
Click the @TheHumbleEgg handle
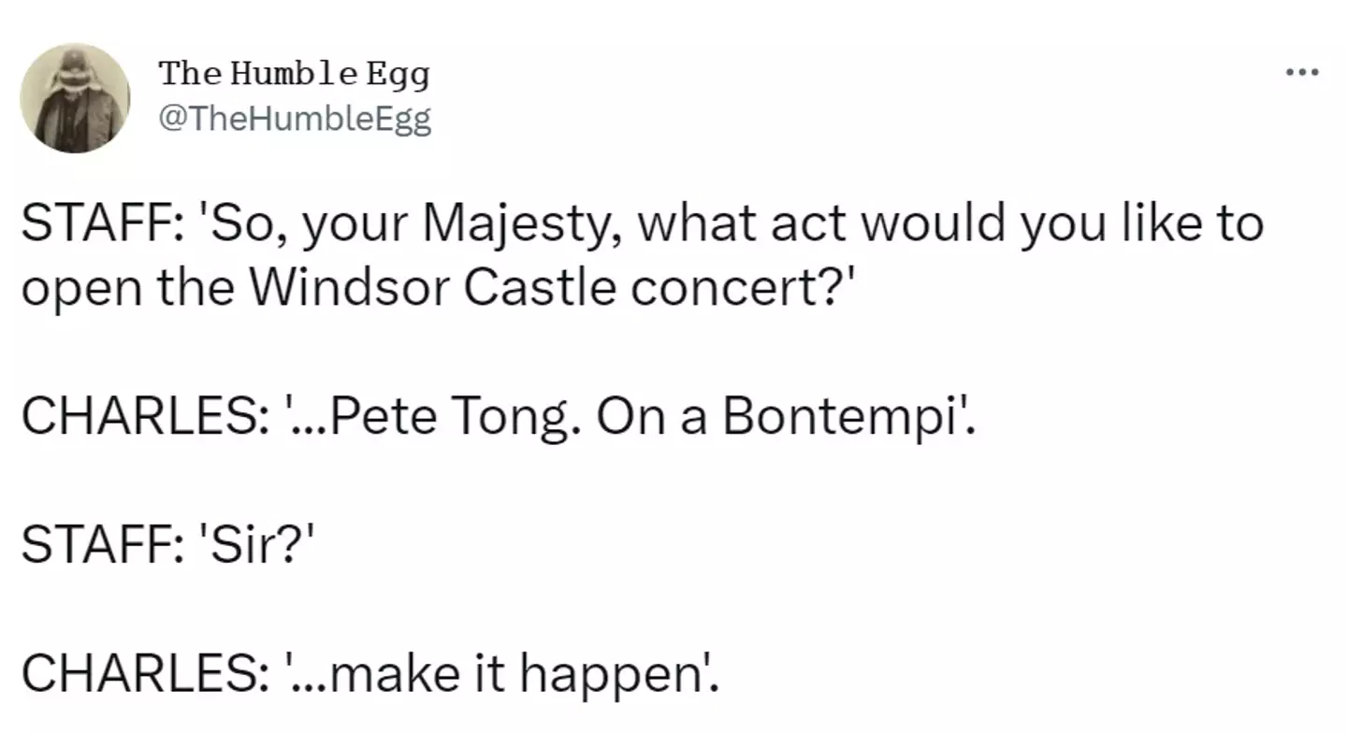pyautogui.click(x=295, y=119)
